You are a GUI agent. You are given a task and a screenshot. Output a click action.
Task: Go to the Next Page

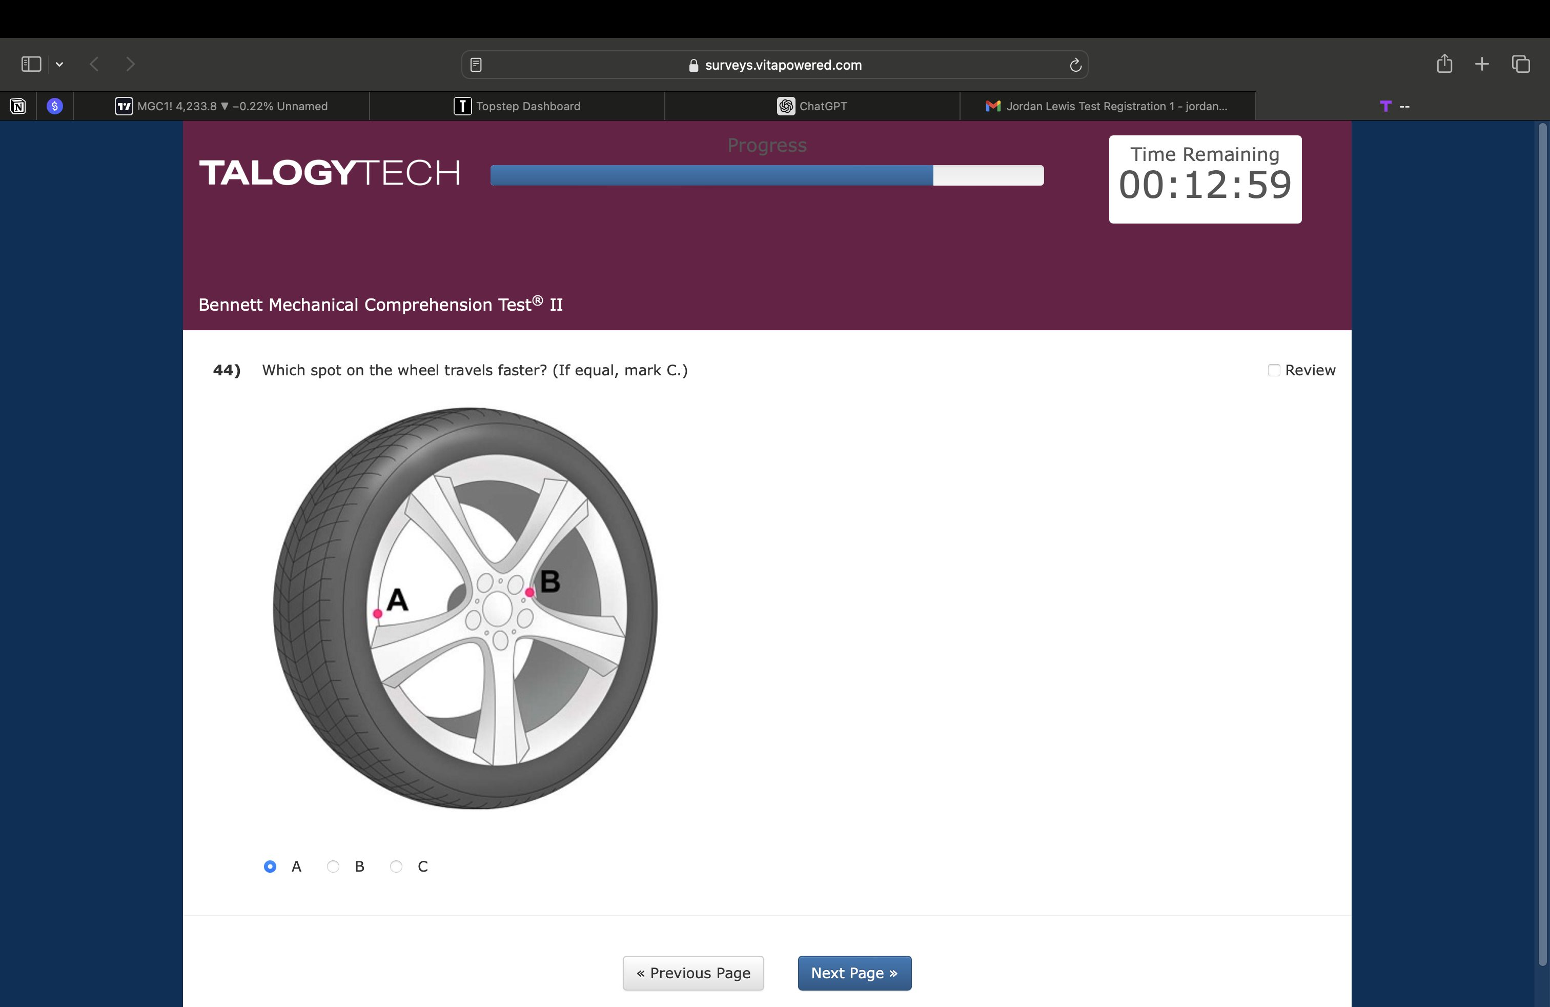coord(854,973)
